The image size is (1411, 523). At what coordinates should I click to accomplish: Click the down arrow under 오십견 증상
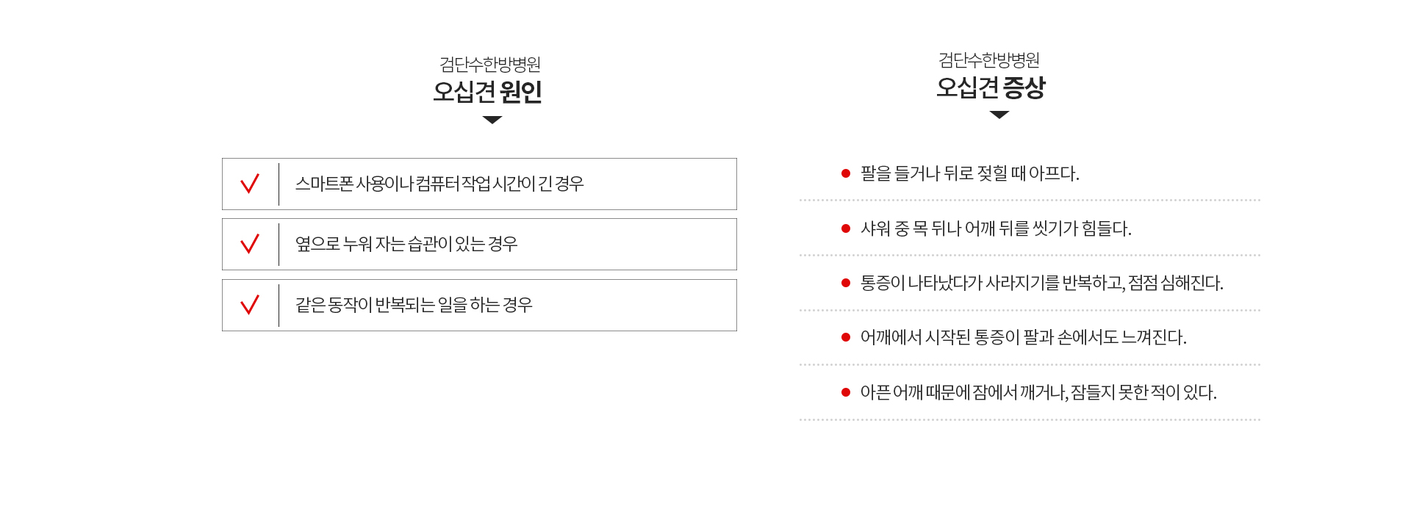coord(999,115)
